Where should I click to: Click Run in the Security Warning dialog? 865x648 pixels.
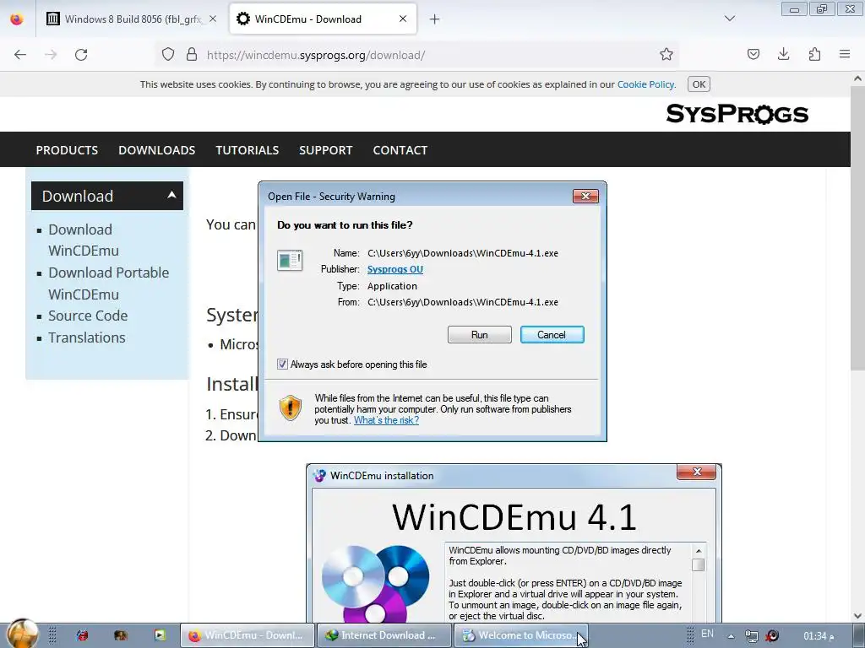coord(480,334)
